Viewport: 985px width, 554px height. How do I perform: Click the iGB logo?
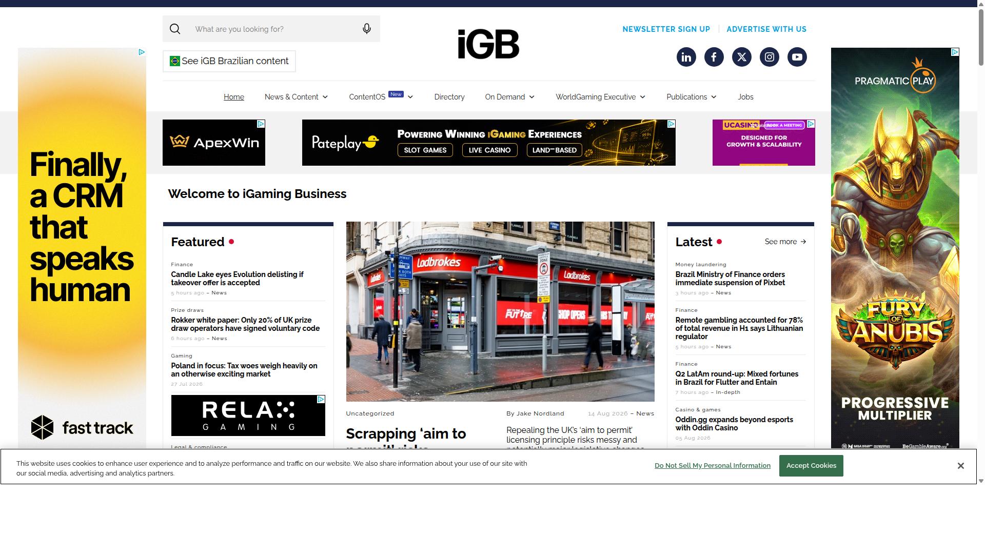coord(488,44)
